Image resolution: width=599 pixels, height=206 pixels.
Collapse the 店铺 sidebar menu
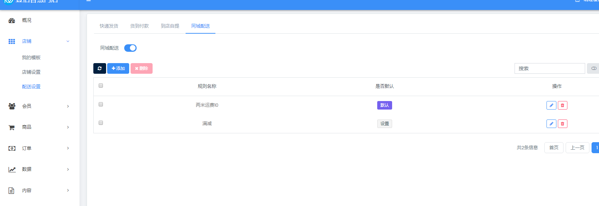pyautogui.click(x=68, y=41)
